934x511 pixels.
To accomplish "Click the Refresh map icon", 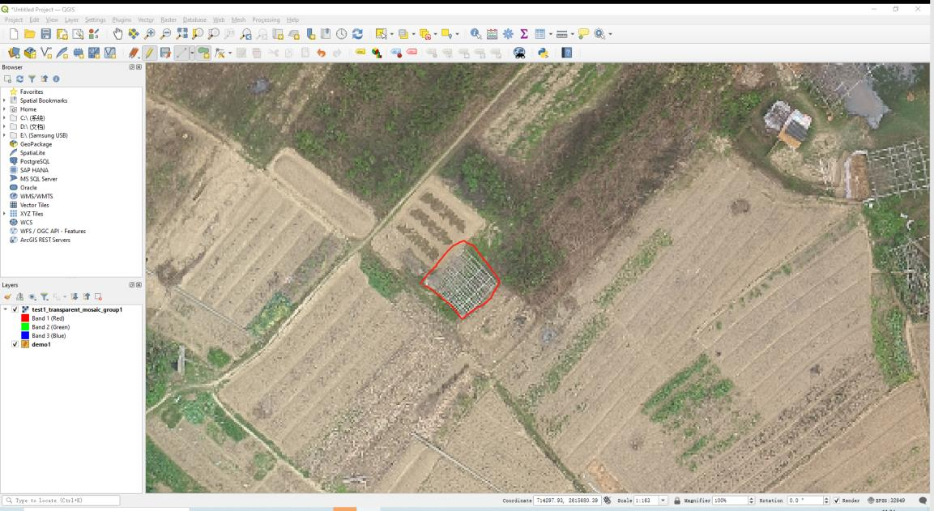I will coord(357,34).
